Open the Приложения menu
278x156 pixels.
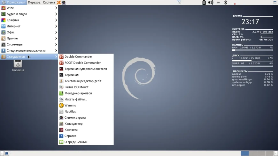click(13, 3)
